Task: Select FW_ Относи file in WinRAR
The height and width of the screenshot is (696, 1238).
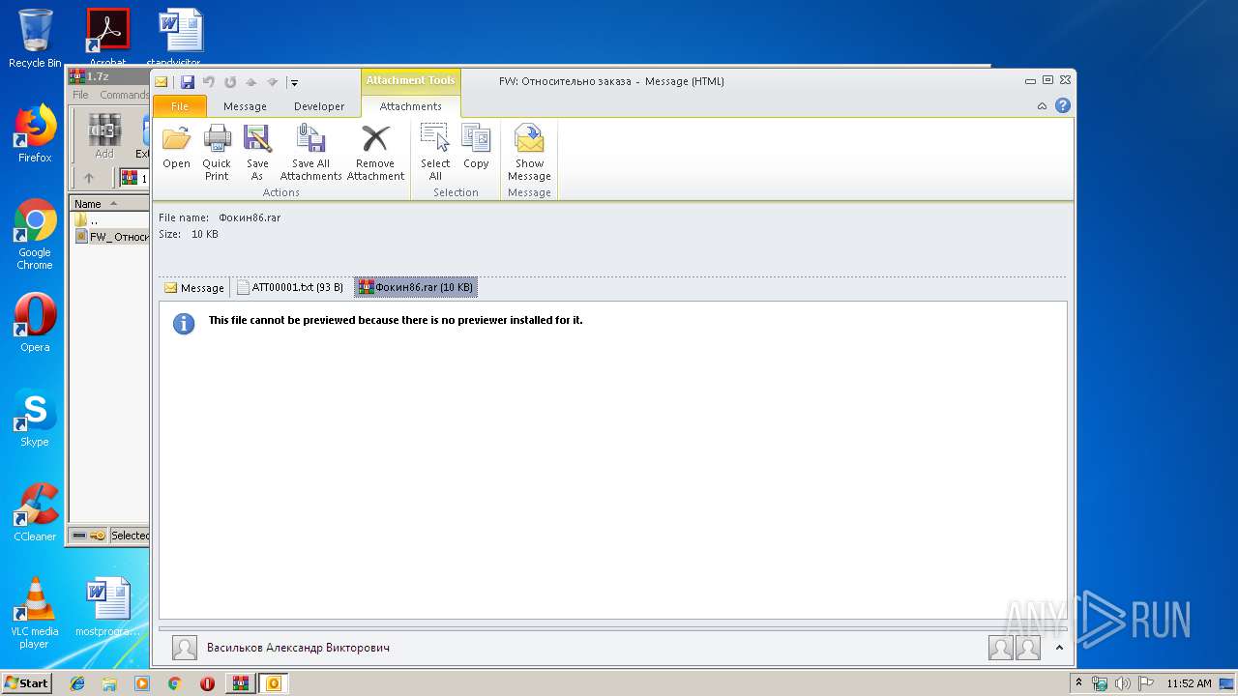Action: [x=112, y=237]
